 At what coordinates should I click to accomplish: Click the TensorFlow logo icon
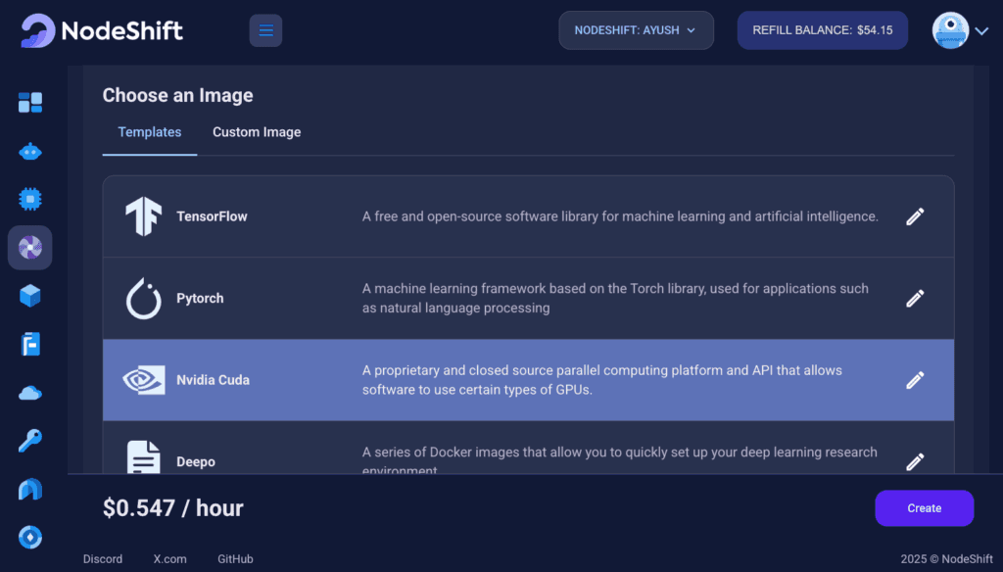[143, 216]
